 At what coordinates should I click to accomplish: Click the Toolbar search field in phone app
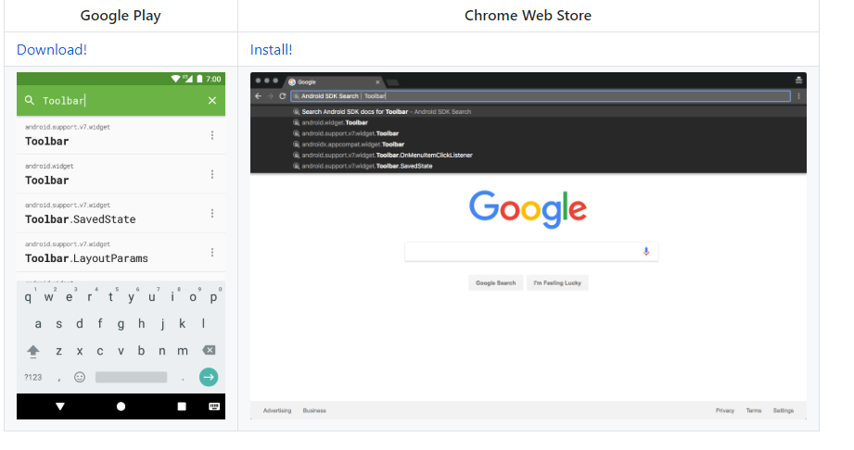click(x=121, y=100)
